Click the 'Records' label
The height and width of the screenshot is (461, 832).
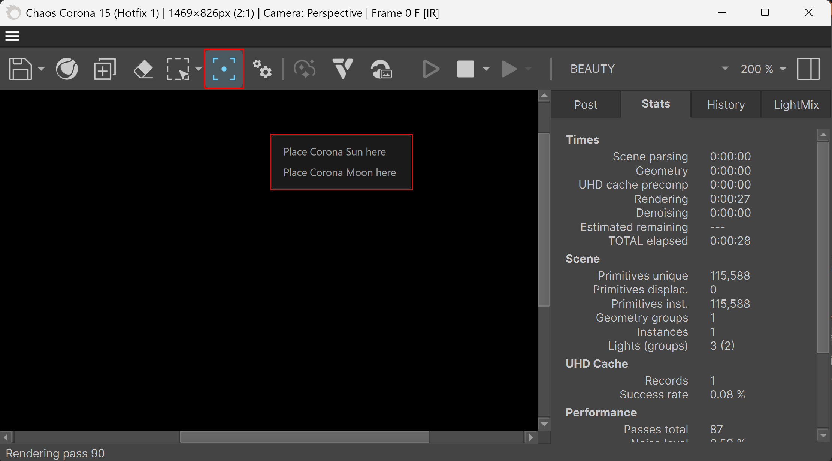tap(666, 380)
